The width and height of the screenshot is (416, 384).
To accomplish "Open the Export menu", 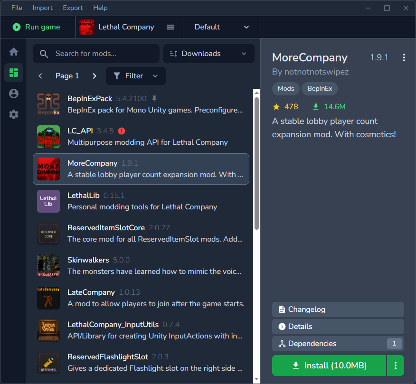I will (x=73, y=8).
